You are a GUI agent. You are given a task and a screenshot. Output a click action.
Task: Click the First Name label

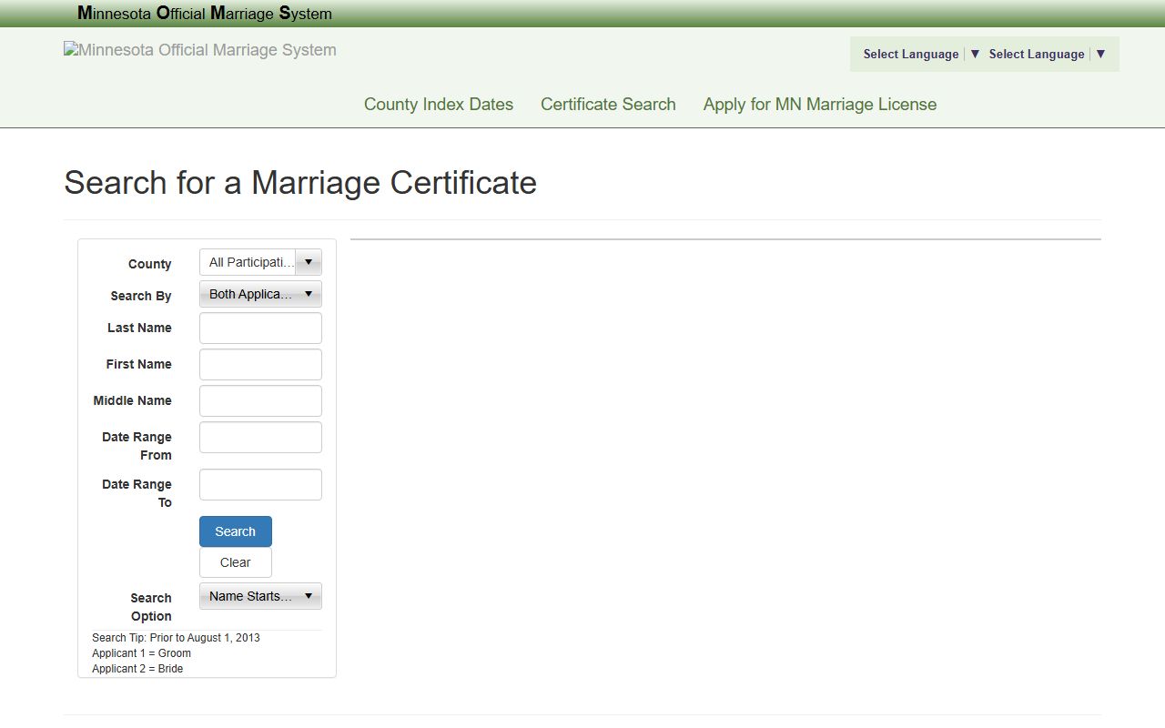138,364
